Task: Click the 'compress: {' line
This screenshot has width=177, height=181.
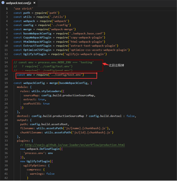Action: (x=35, y=170)
